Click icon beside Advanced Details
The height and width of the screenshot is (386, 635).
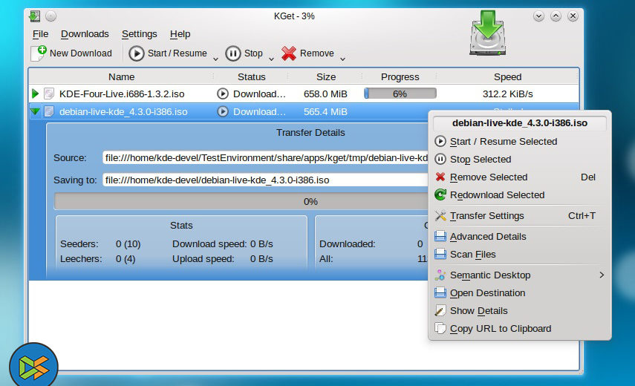pos(440,236)
